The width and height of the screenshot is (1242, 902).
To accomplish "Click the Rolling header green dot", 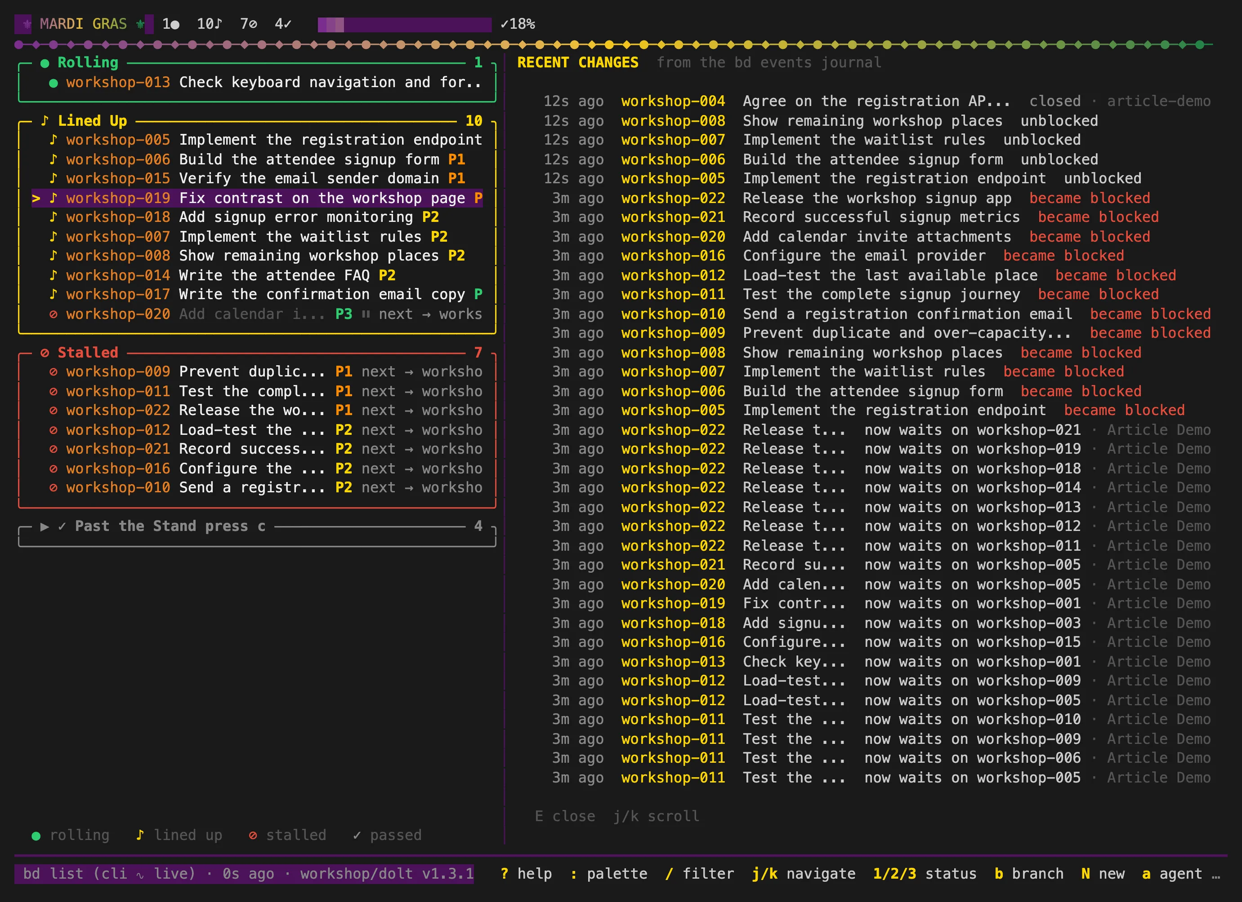I will click(x=45, y=63).
